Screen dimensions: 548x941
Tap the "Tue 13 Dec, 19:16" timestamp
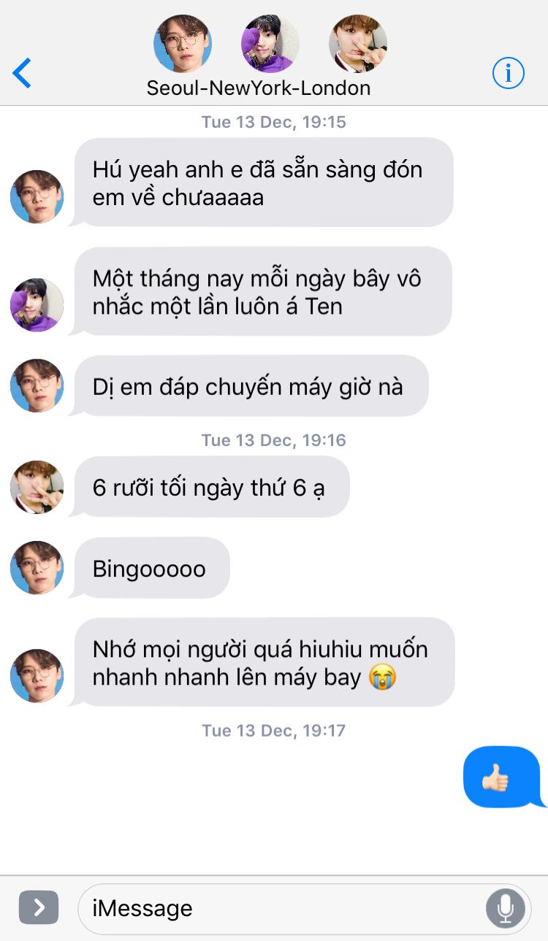[274, 440]
